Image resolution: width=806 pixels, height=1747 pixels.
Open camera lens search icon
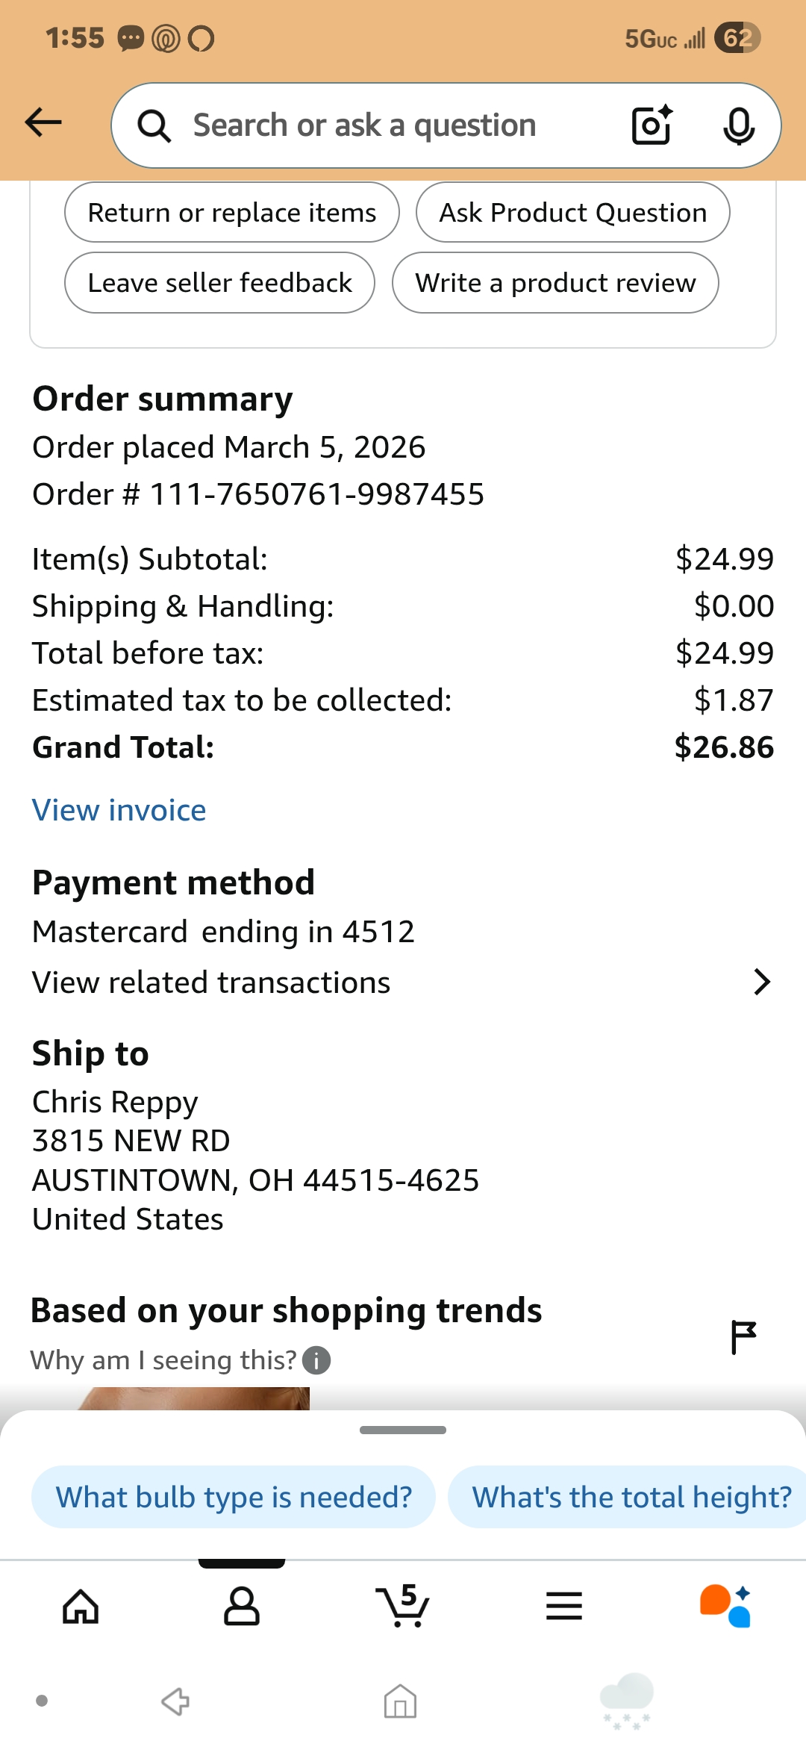[x=652, y=125]
